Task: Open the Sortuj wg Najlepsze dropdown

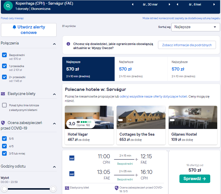Action: pyautogui.click(x=195, y=27)
